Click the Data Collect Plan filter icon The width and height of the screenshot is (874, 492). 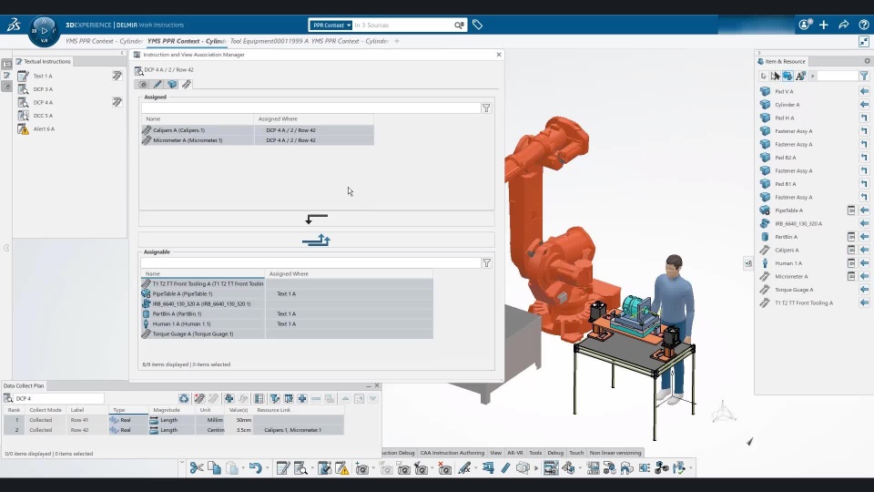[275, 398]
